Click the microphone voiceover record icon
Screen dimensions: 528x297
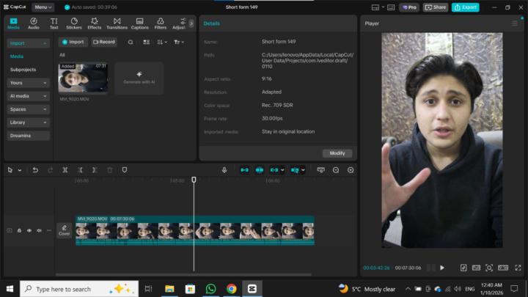[x=225, y=169]
